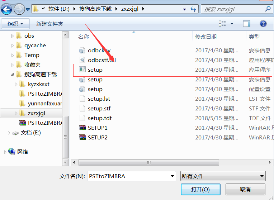The height and width of the screenshot is (200, 274).
Task: Open the help question mark icon
Action: (x=263, y=24)
